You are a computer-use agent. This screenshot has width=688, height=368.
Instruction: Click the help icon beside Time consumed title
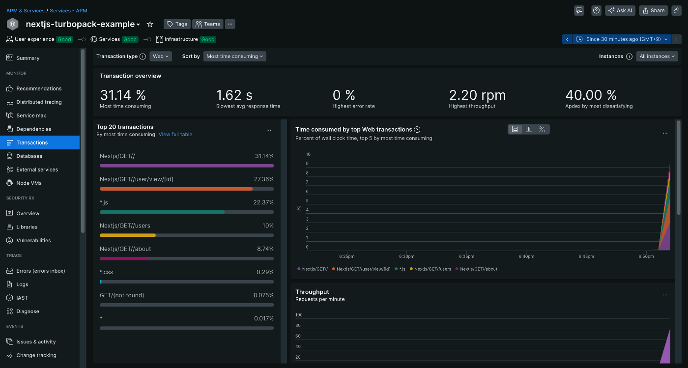tap(417, 130)
